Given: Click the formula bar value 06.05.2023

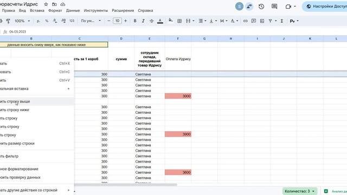Looking at the screenshot, I should tap(18, 31).
